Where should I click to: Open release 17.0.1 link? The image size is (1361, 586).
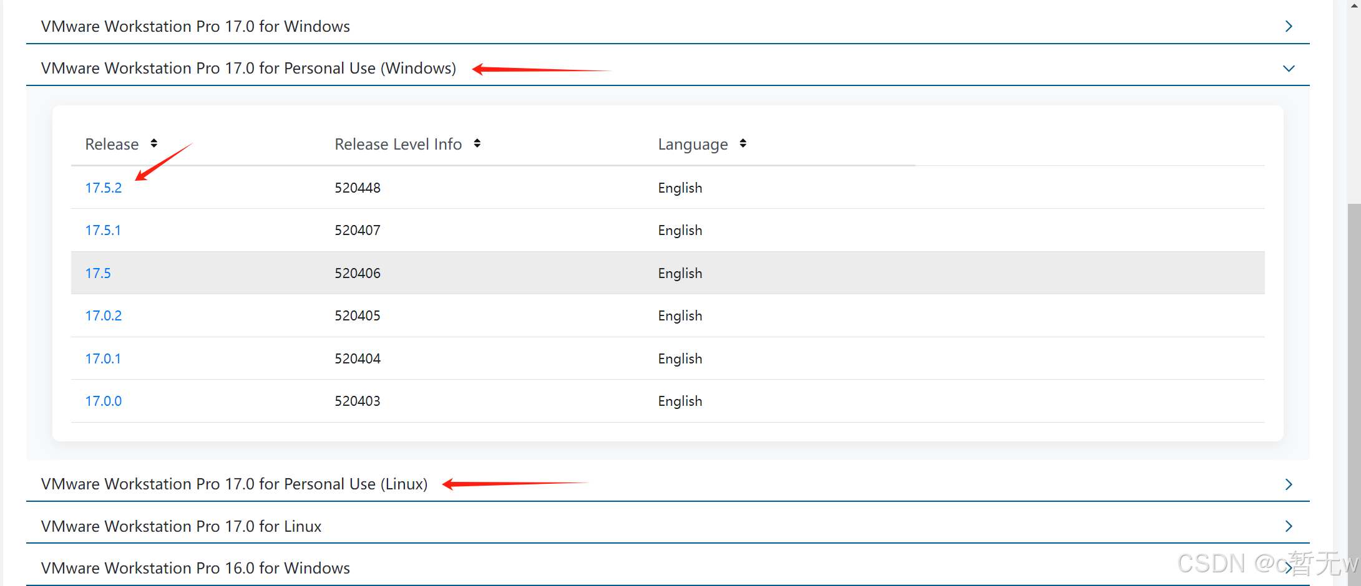(x=103, y=358)
